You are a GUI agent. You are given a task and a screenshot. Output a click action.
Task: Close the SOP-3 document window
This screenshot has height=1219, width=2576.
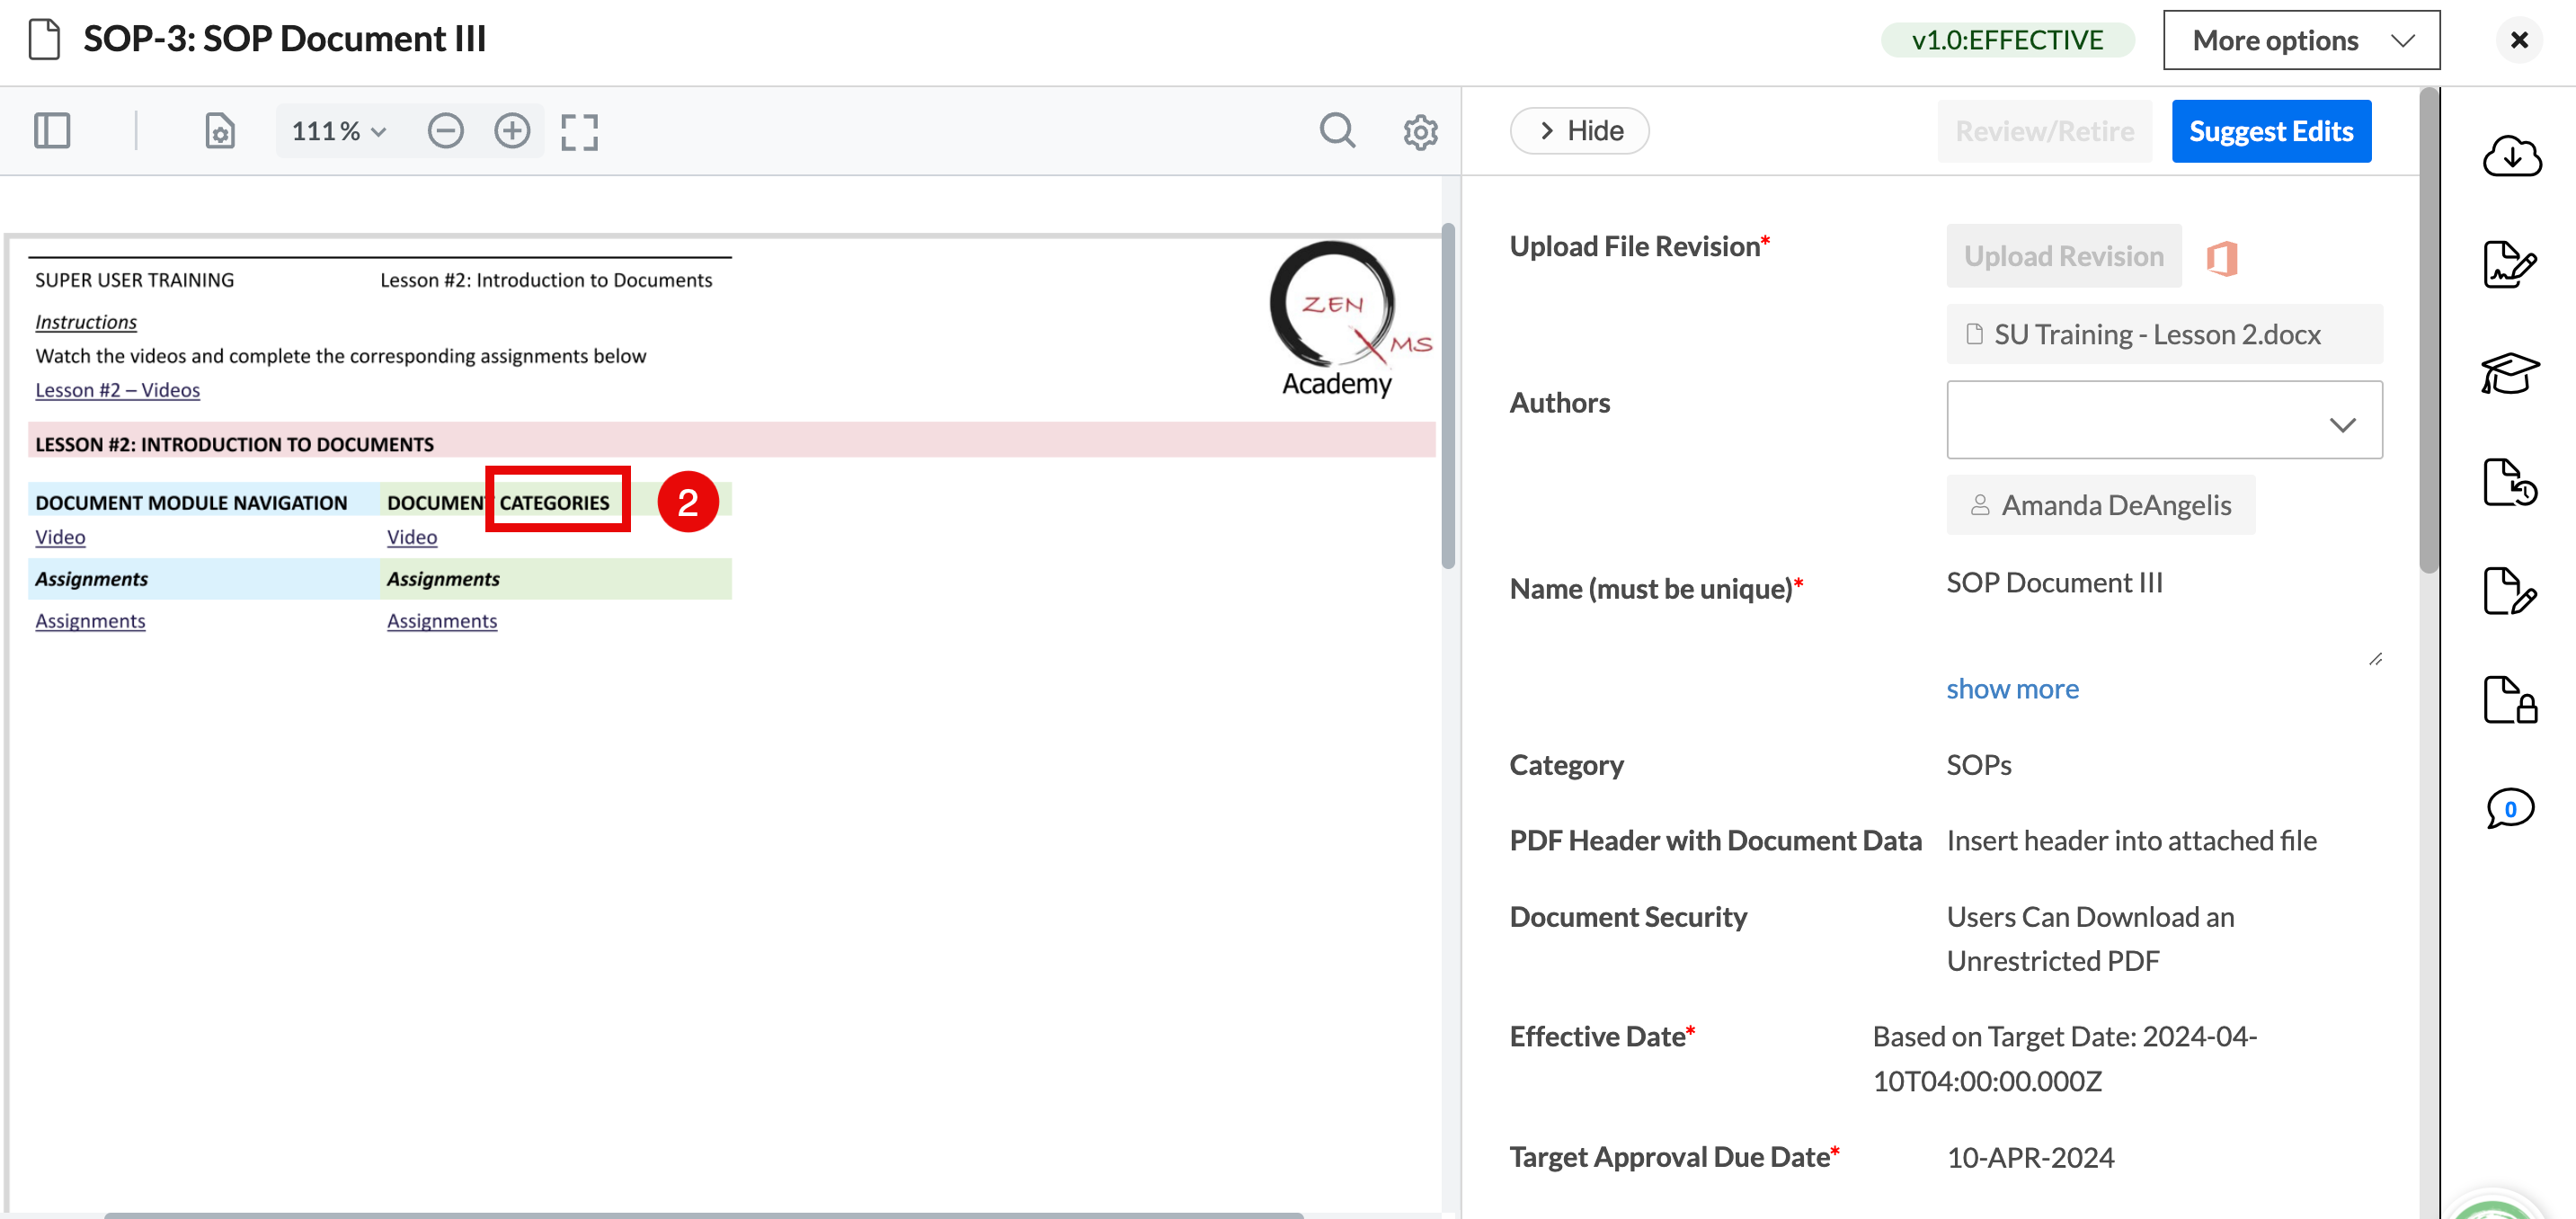pyautogui.click(x=2519, y=40)
